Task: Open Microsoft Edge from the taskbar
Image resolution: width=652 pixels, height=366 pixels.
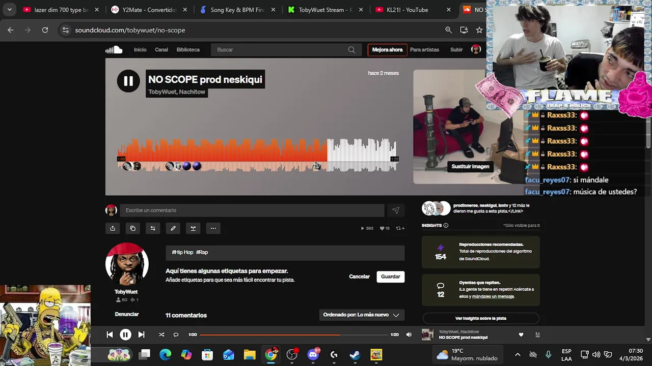Action: (166, 354)
